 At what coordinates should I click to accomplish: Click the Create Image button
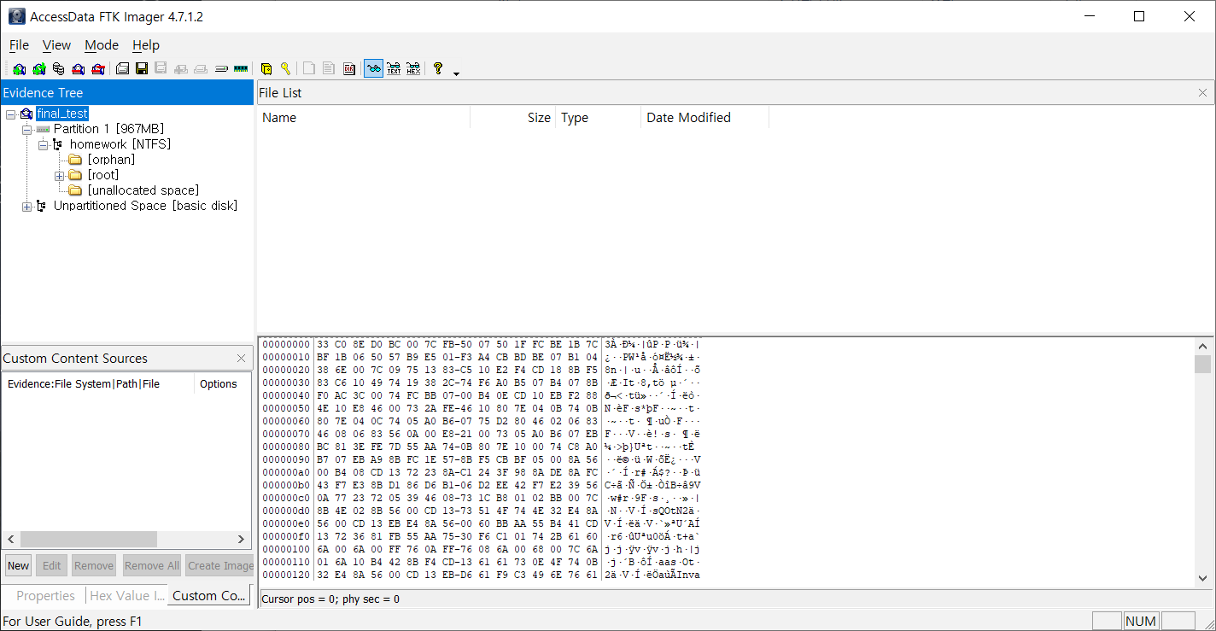pyautogui.click(x=220, y=565)
